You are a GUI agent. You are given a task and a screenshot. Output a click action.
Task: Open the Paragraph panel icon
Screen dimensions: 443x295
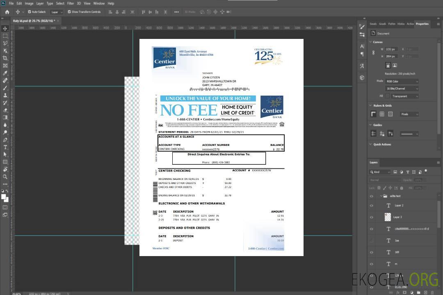tap(362, 54)
